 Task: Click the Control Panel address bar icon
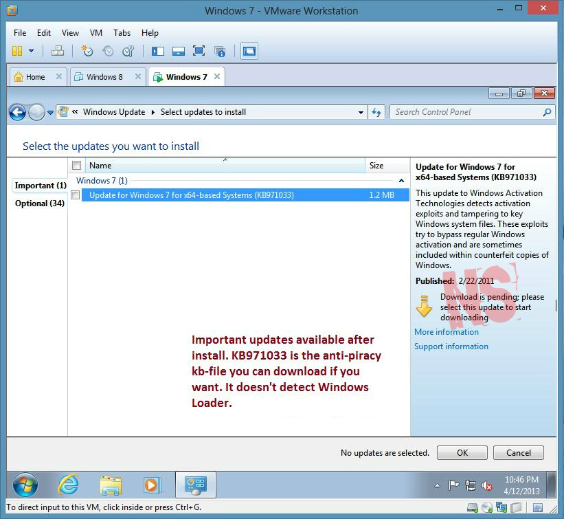click(63, 111)
